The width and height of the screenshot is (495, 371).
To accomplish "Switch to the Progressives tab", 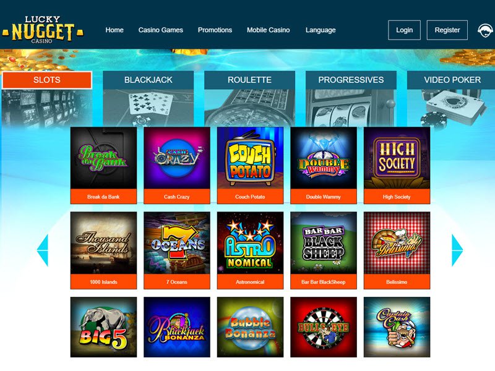I will tap(351, 80).
